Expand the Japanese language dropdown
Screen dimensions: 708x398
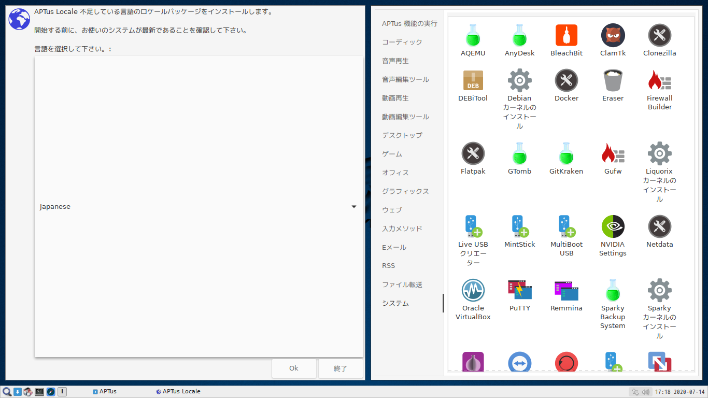(199, 206)
